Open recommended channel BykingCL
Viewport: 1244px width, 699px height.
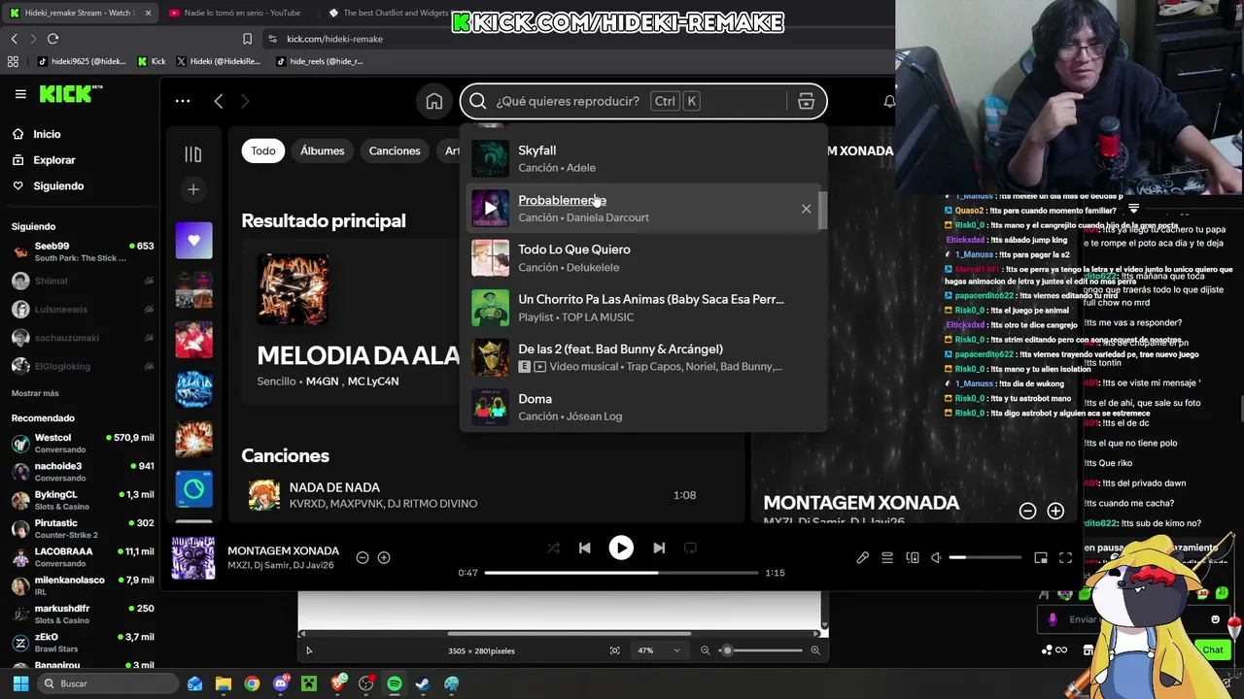click(83, 500)
